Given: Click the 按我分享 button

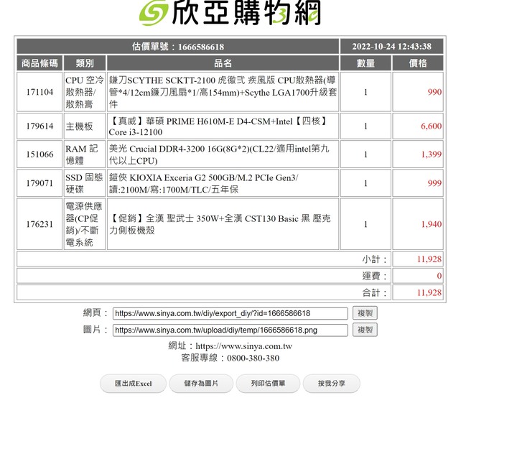Looking at the screenshot, I should tap(331, 384).
